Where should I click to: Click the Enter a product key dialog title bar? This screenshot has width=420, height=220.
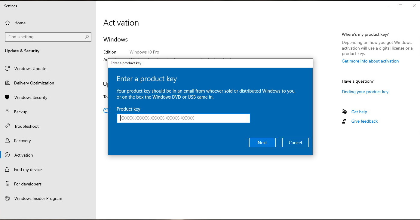(x=210, y=63)
